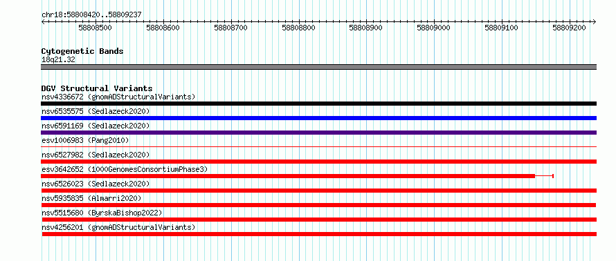Click the right arrow end of the ruler

click(595, 21)
